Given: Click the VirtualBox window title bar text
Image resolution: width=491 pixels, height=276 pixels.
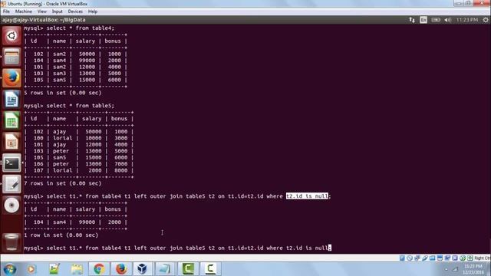Looking at the screenshot, I should click(x=47, y=4).
